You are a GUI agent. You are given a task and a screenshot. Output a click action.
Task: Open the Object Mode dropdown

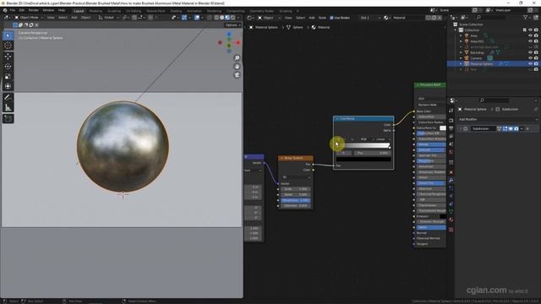pyautogui.click(x=29, y=18)
